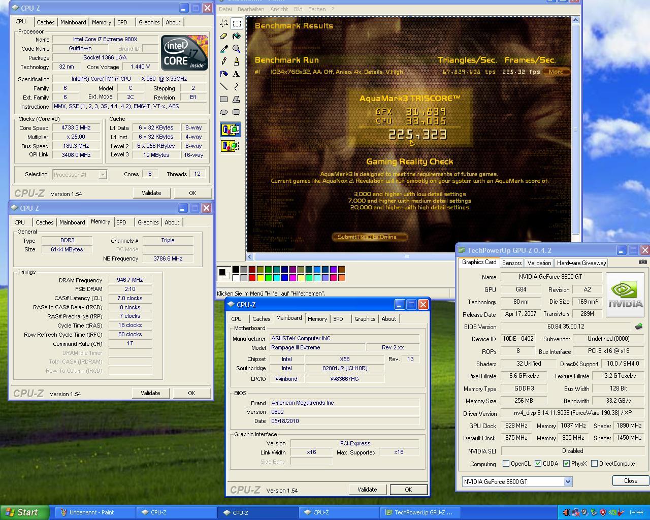650x520 pixels.
Task: Click the BIOS save chip icon in GPU-Z
Action: (639, 327)
